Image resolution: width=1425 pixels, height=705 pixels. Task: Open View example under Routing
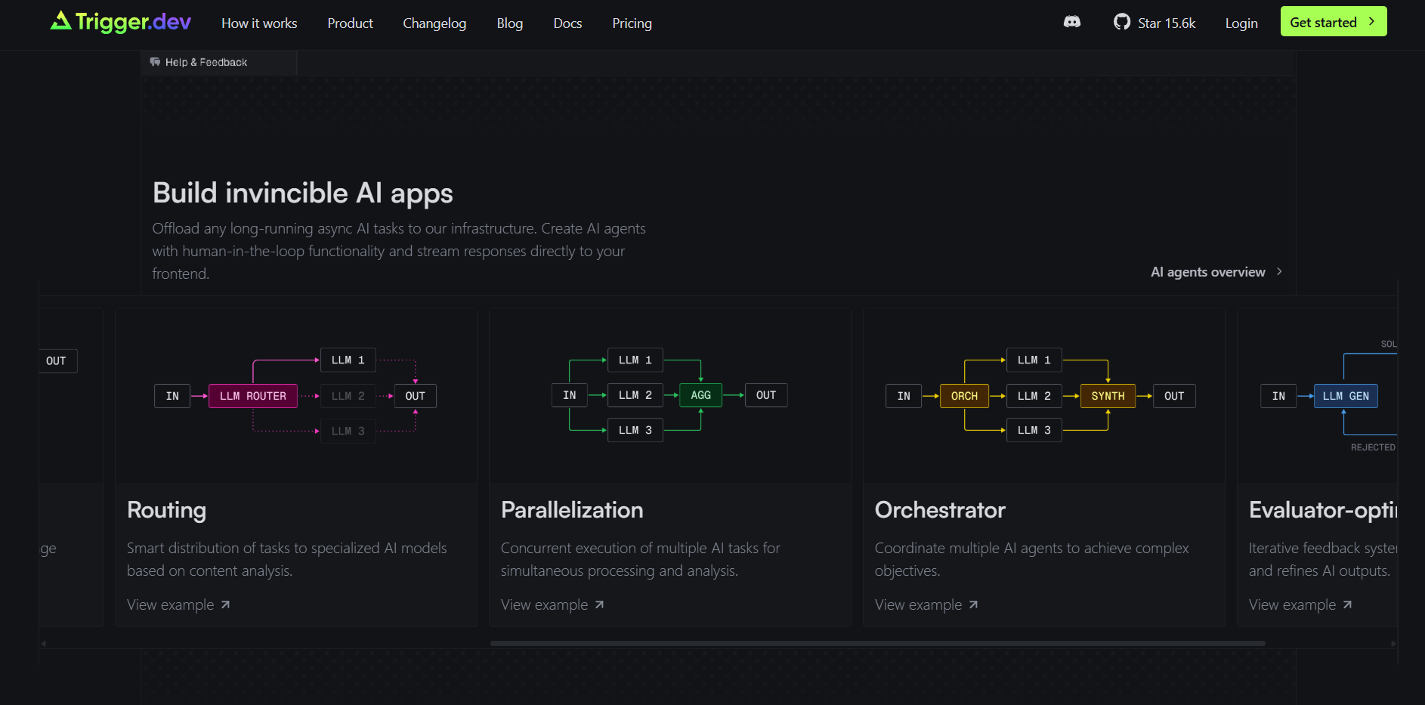(x=178, y=605)
